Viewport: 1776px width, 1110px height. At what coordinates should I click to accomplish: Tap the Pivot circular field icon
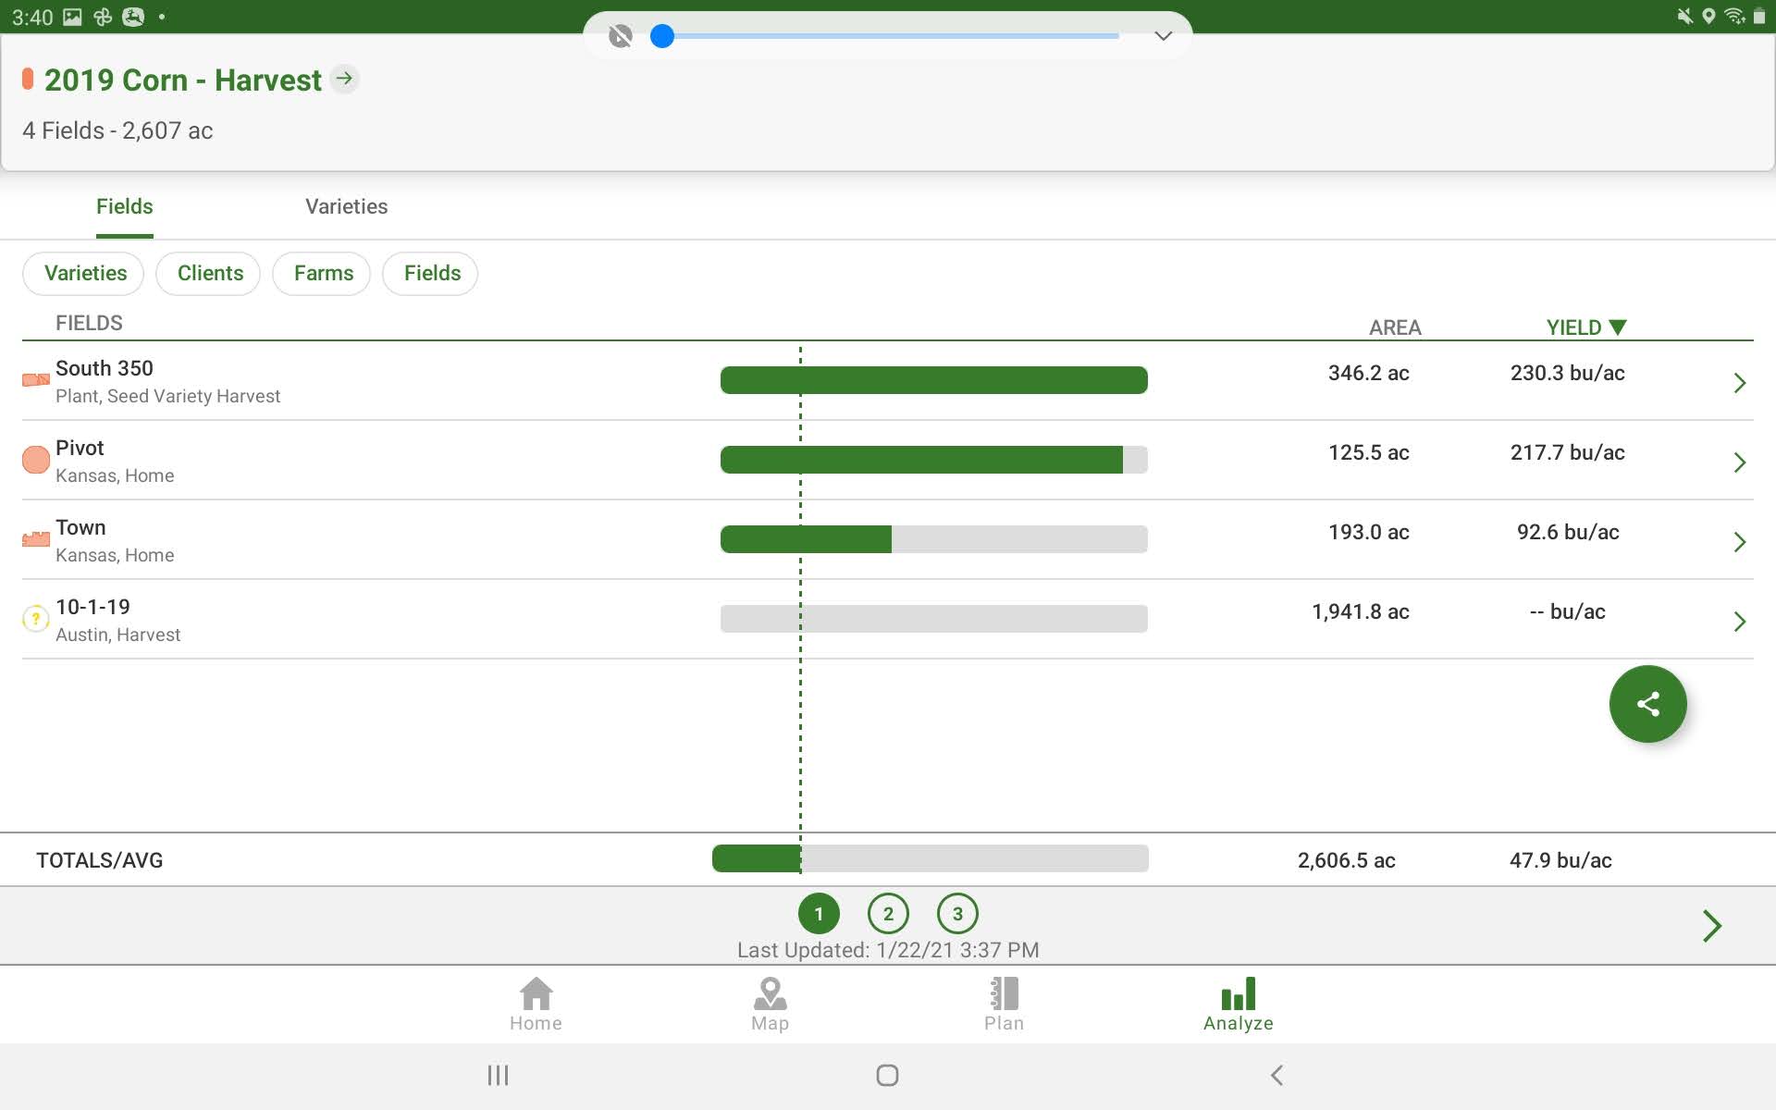[36, 460]
